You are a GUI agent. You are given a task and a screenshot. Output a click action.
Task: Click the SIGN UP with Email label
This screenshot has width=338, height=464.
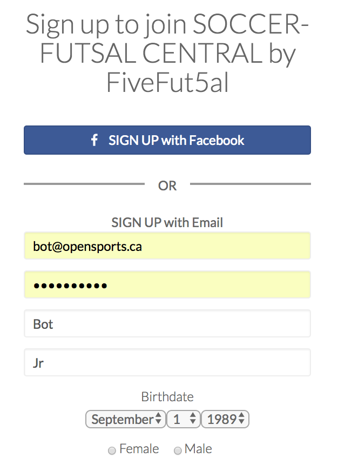tap(167, 222)
